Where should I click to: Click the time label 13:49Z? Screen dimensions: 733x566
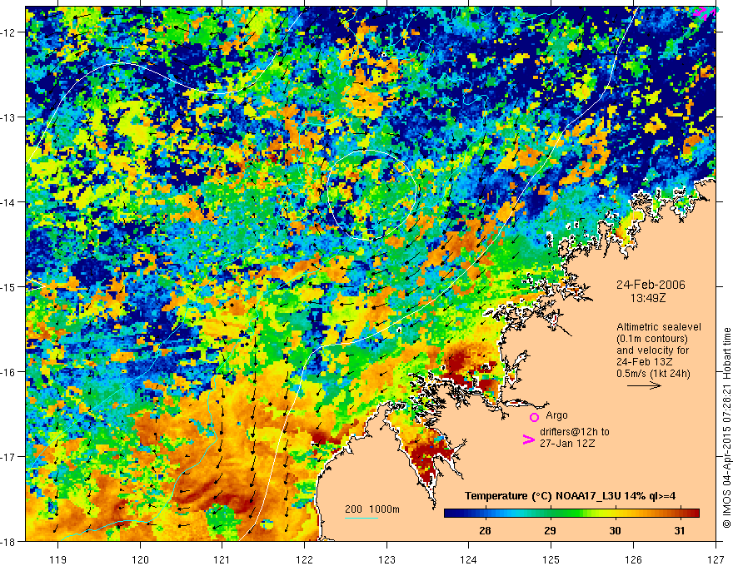(x=647, y=297)
